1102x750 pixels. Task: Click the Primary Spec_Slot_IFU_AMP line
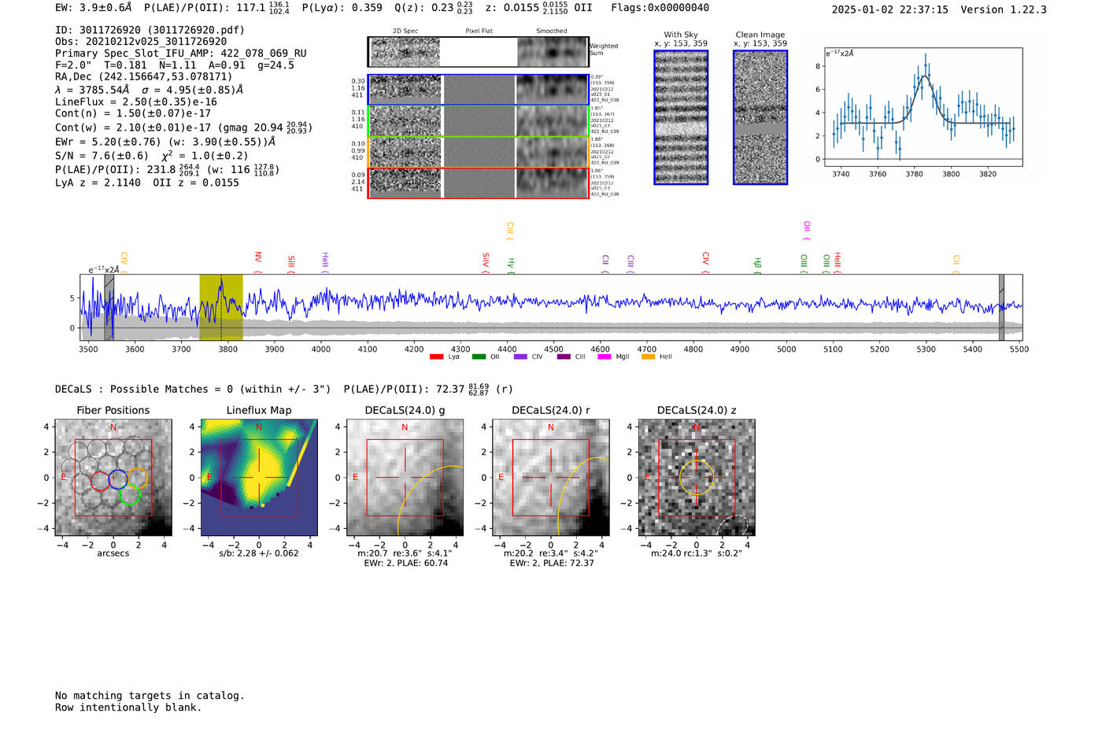tap(181, 54)
